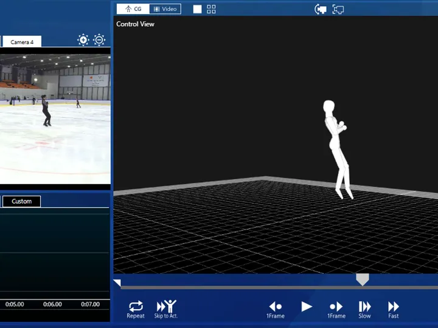Switch to four-panel grid layout

tap(211, 9)
